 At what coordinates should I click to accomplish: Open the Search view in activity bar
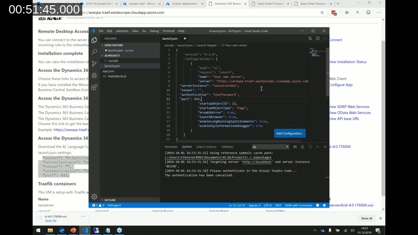94,52
